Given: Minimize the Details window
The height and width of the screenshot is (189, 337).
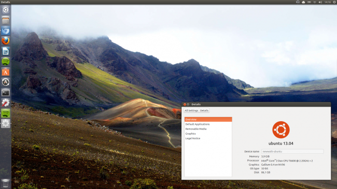Looking at the screenshot, I should [188, 105].
